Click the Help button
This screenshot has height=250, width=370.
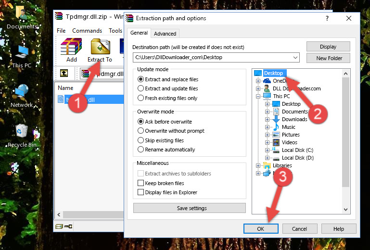tap(339, 228)
